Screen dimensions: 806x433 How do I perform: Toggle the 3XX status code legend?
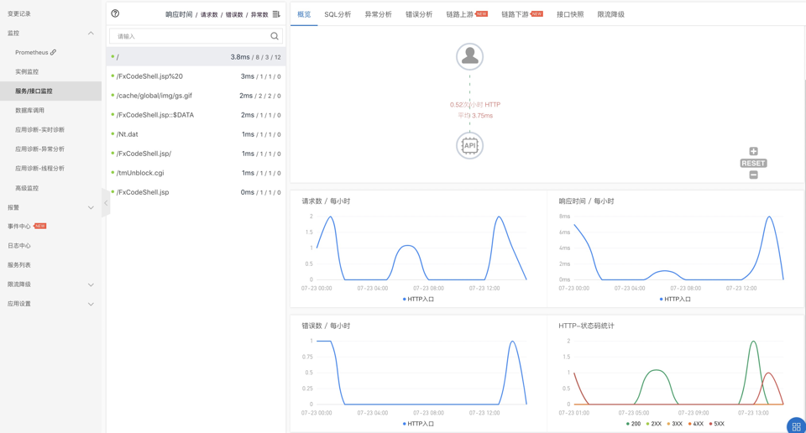[x=675, y=424]
